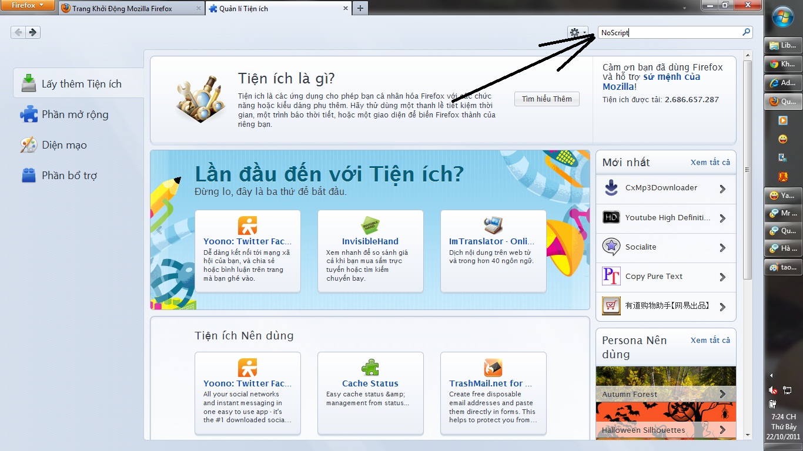803x451 pixels.
Task: Click the Tiện ích là gì tools illustration
Action: (200, 99)
